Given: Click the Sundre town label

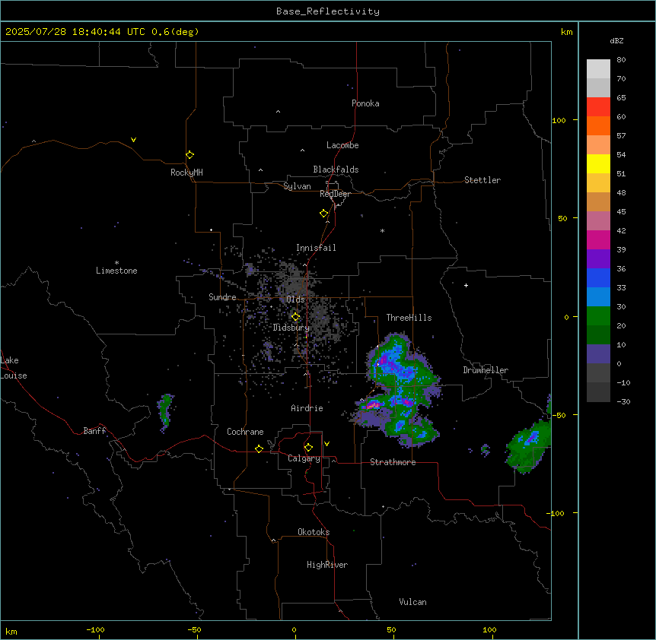Looking at the screenshot, I should tap(222, 297).
